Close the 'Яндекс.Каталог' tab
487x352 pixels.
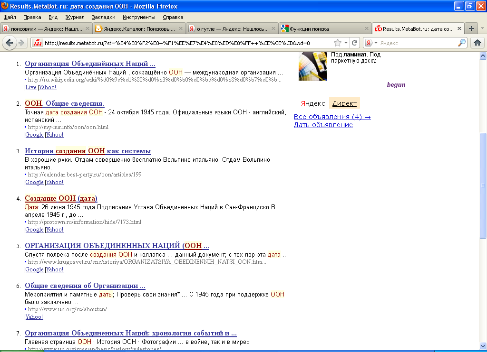(x=181, y=28)
